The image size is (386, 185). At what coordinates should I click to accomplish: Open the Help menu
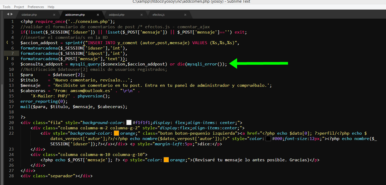click(51, 7)
